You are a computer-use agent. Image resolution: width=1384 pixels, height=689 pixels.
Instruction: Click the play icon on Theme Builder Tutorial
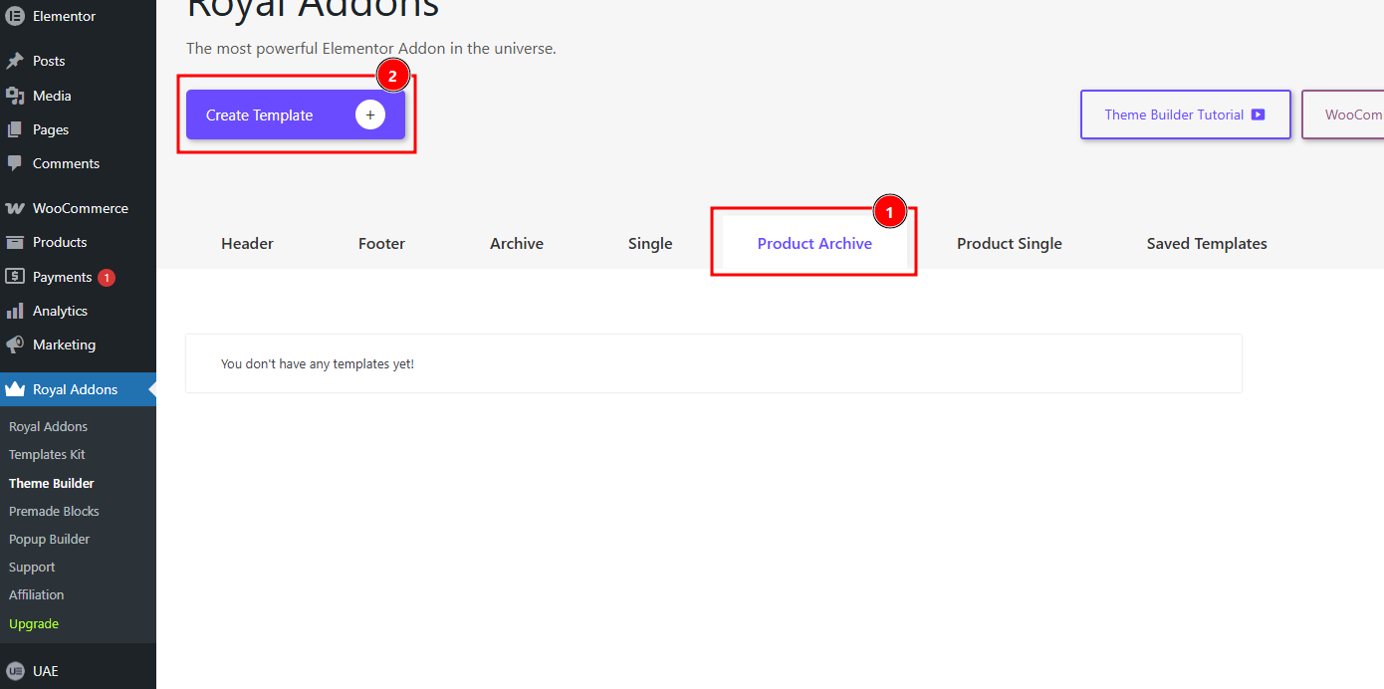1259,115
